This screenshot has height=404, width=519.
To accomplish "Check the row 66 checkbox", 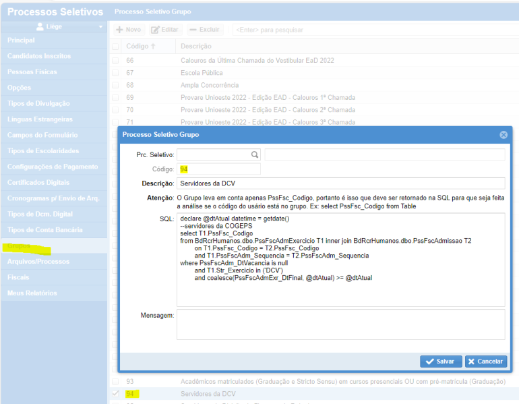I will (x=115, y=61).
